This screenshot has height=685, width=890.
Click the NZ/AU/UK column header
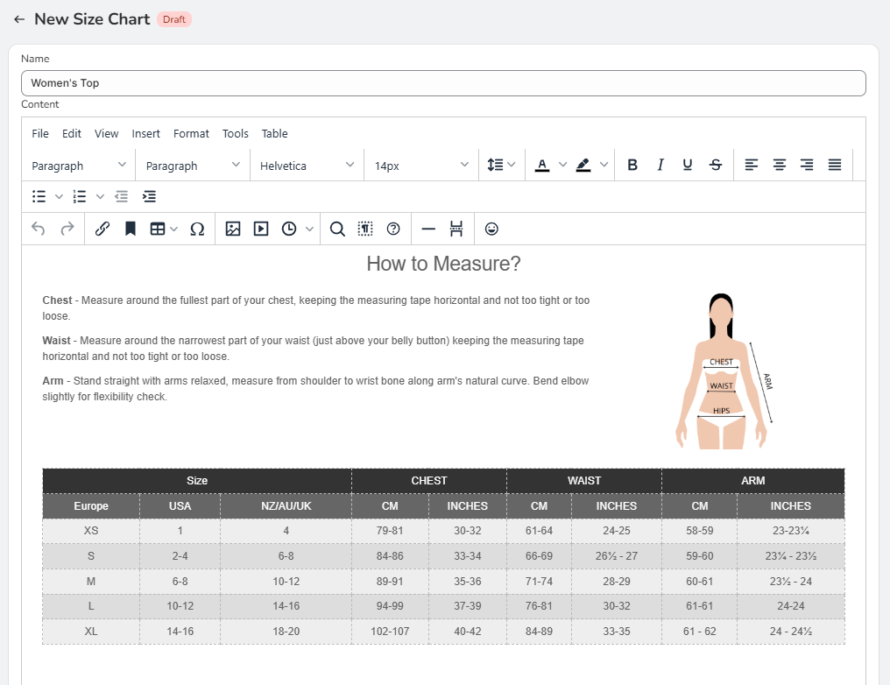coord(286,505)
